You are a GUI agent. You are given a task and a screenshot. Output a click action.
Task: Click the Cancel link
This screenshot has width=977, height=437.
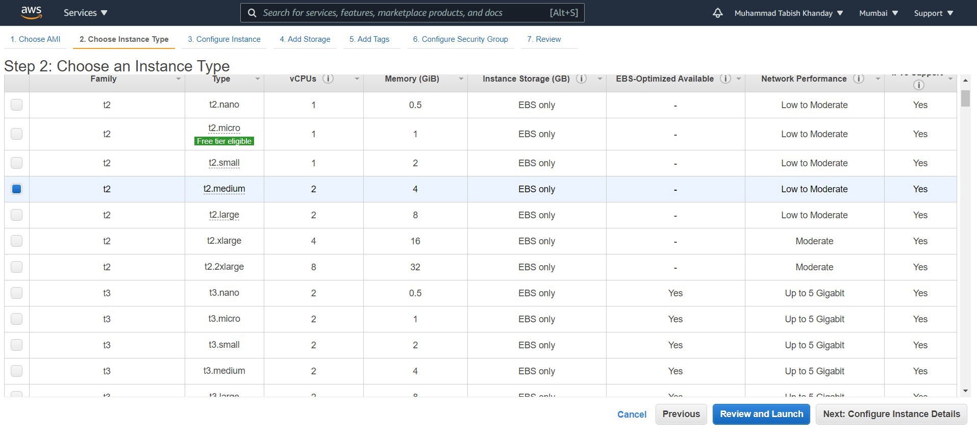click(632, 415)
